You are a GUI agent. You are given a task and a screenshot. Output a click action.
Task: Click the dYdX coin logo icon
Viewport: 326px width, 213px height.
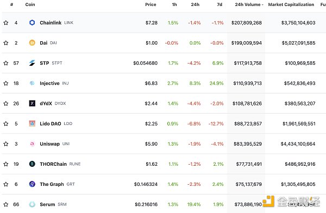32,103
